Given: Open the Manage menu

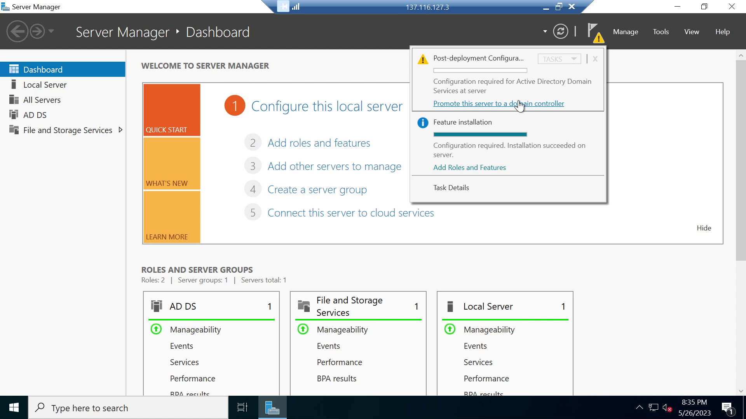Looking at the screenshot, I should click(x=626, y=32).
